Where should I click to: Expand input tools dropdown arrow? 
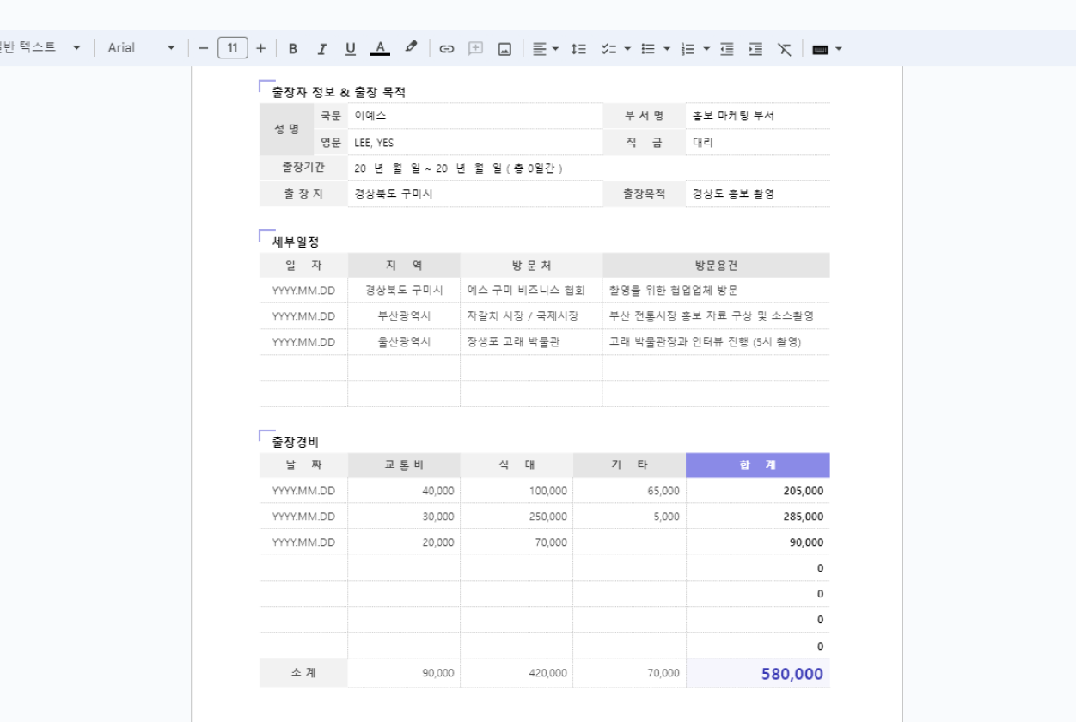pyautogui.click(x=838, y=48)
